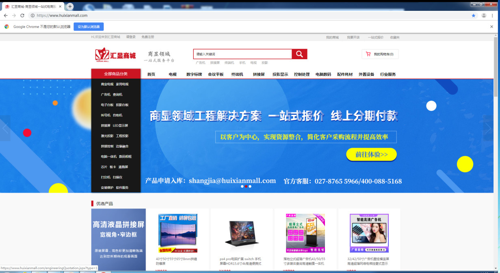The image size is (500, 273).
Task: Expand the 全部商品分类 category menu
Action: point(116,74)
